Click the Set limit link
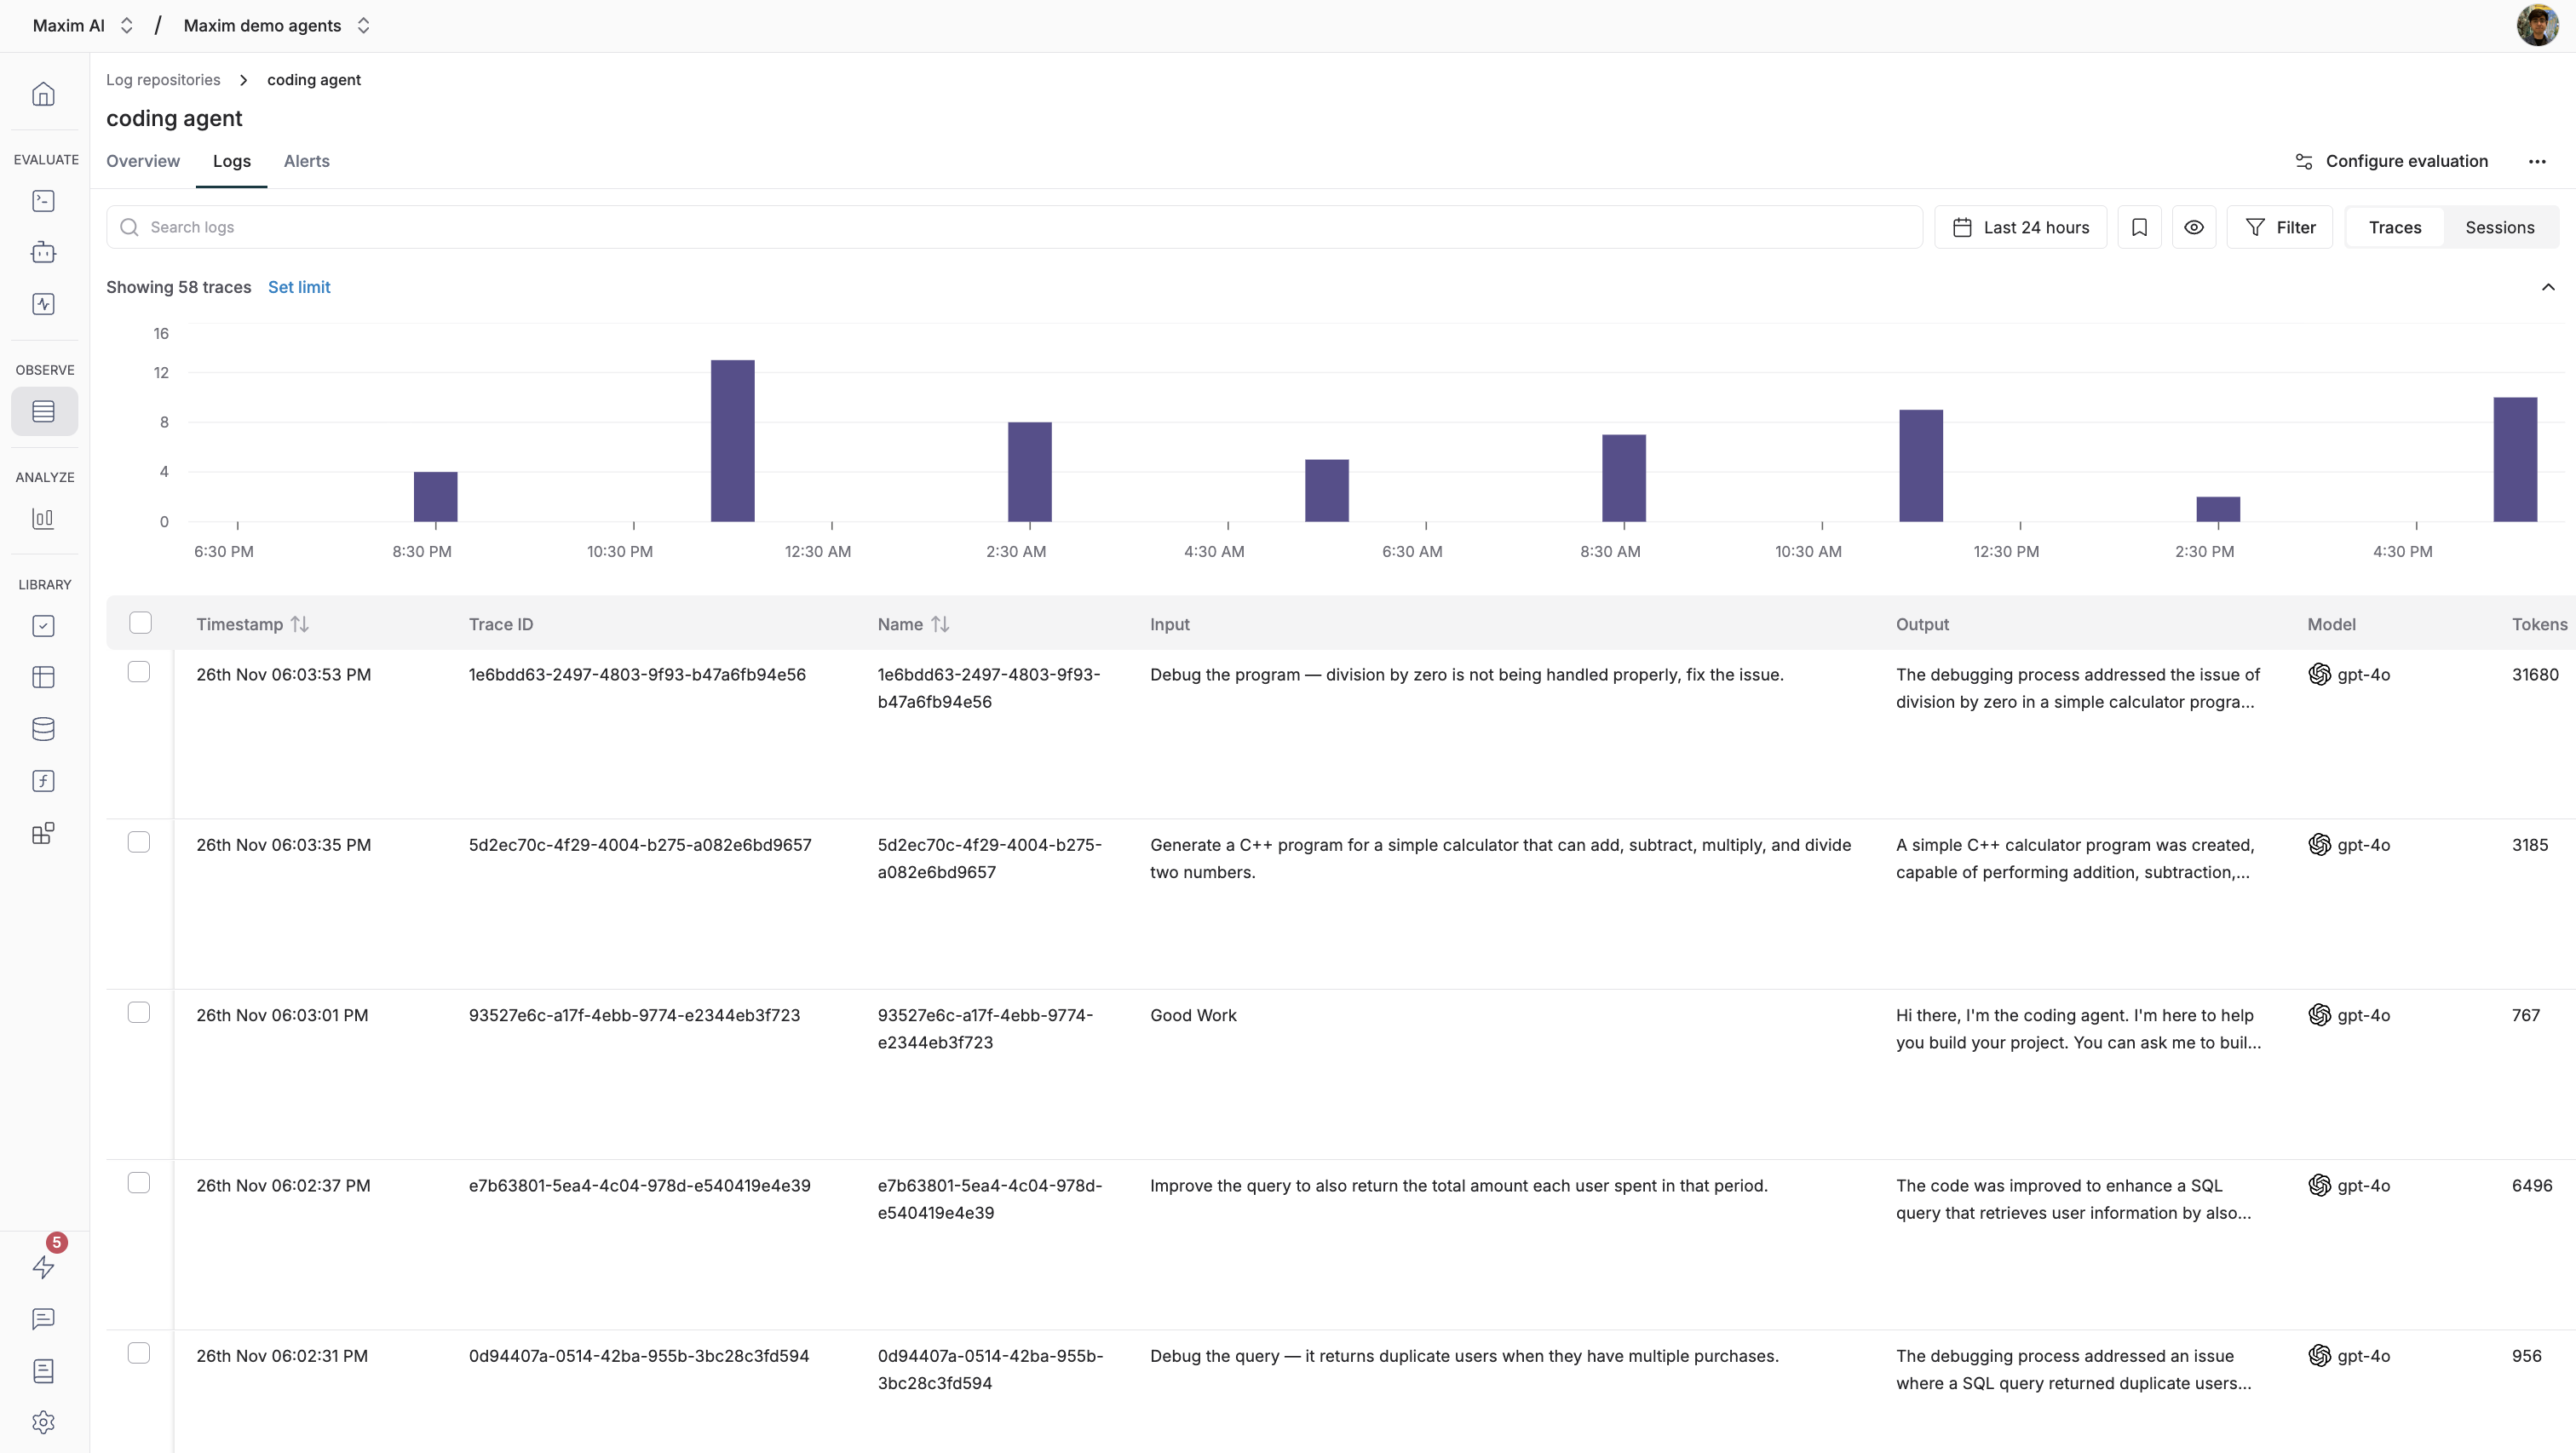 [x=298, y=287]
